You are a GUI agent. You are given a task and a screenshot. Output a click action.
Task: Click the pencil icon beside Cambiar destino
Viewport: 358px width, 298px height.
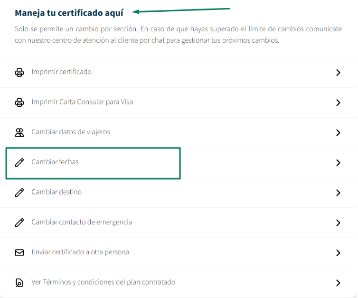[19, 193]
